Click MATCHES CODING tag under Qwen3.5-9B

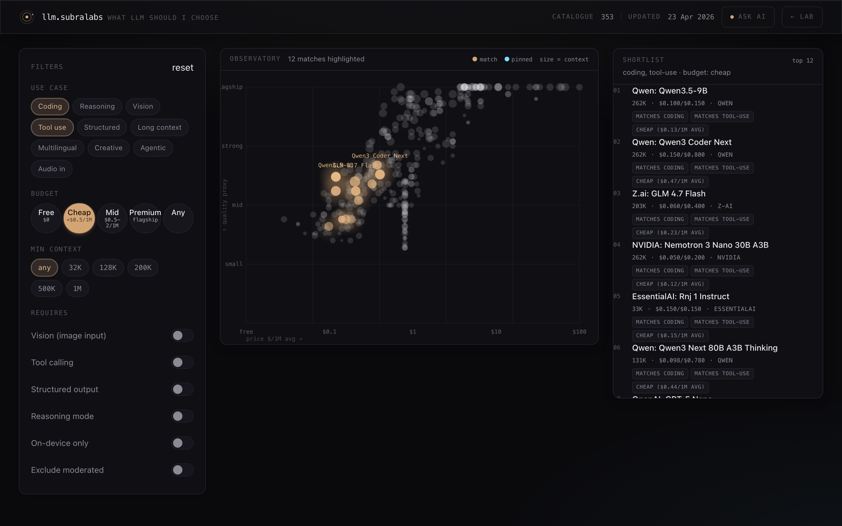(660, 117)
